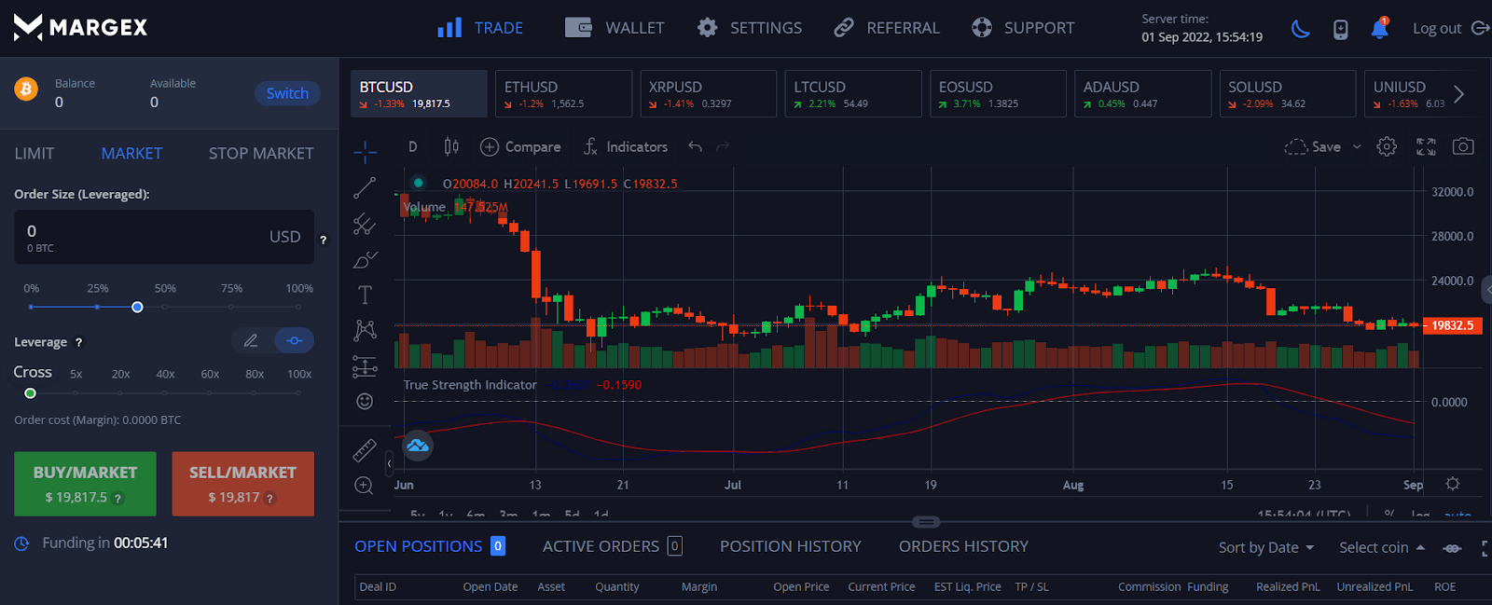Open the ACTIVE ORDERS tab
Viewport: 1492px width, 605px height.
click(x=613, y=546)
